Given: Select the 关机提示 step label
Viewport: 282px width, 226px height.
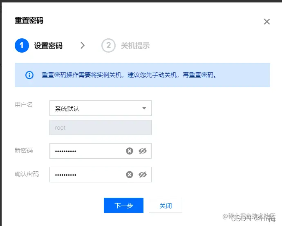Looking at the screenshot, I should [x=135, y=46].
